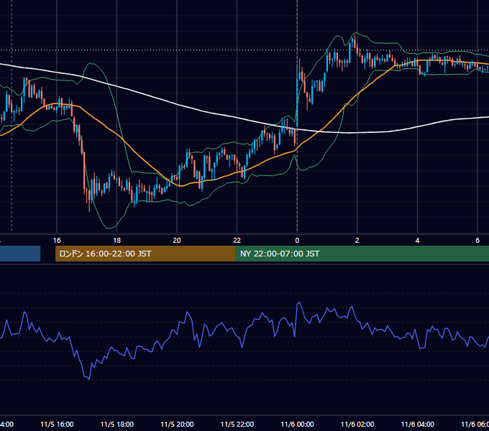This screenshot has width=489, height=431.
Task: Click the 16 hour label on the price chart axis
Action: coord(57,241)
